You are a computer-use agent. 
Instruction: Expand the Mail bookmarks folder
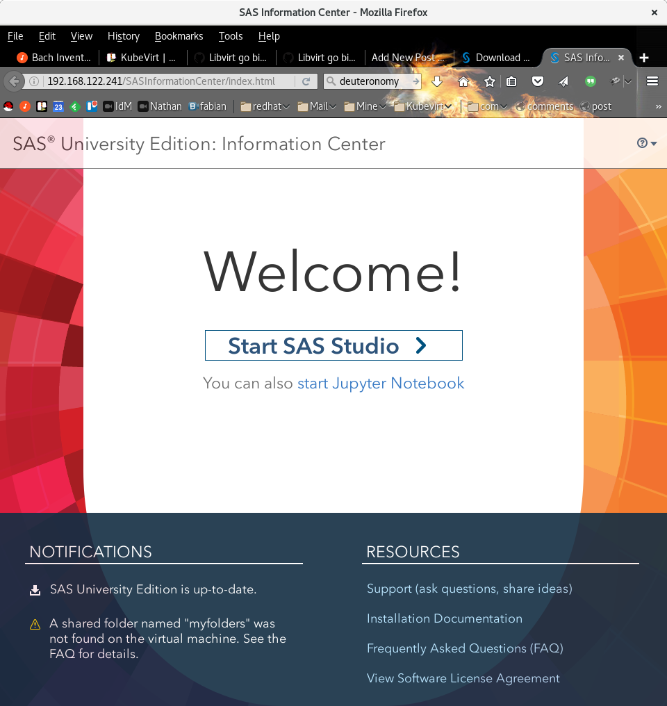pyautogui.click(x=317, y=107)
